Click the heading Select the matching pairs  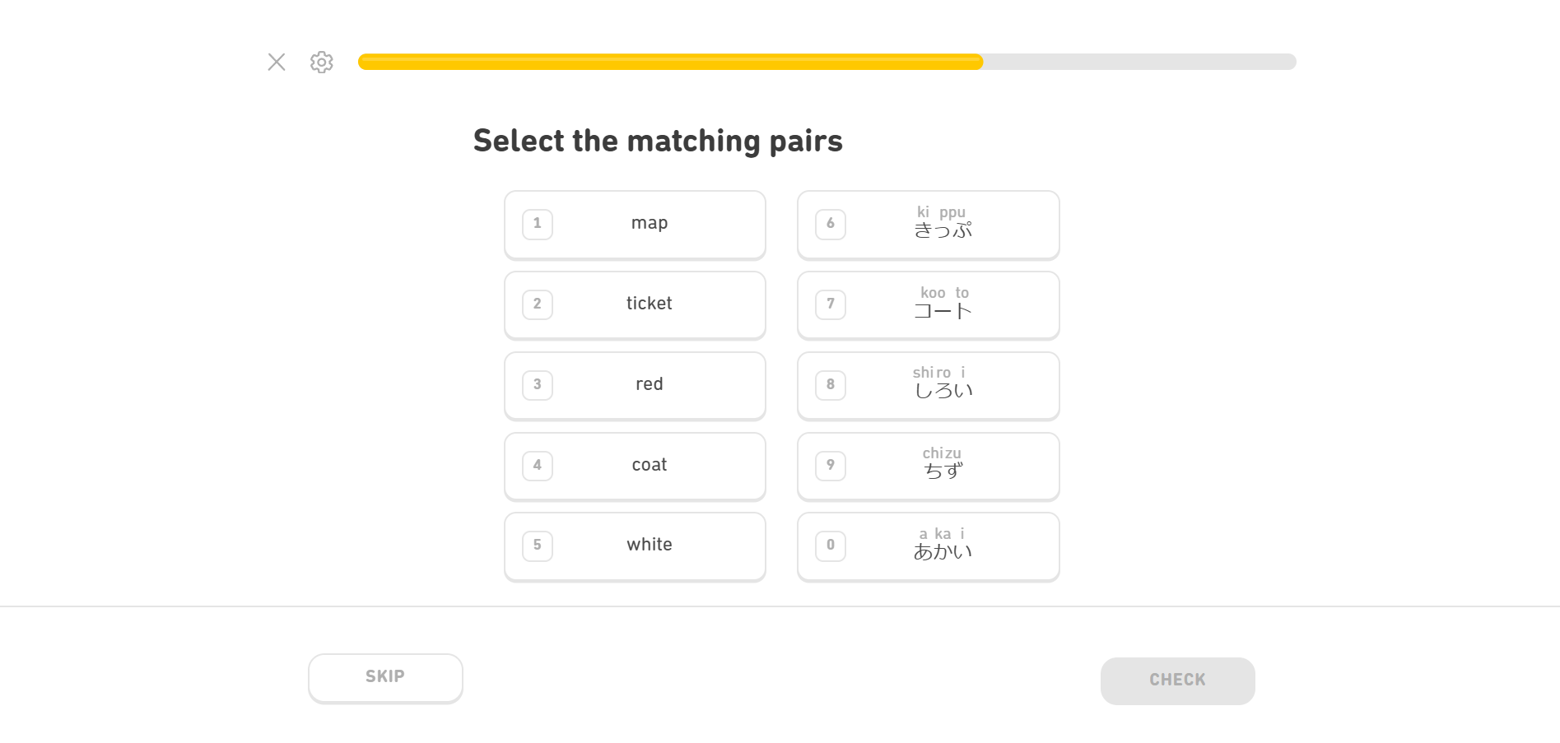[658, 141]
